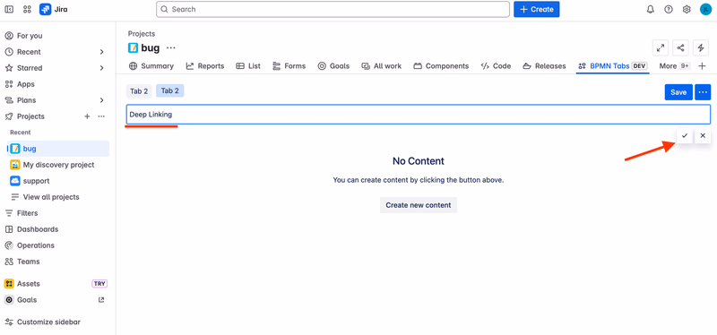Open For you in the sidebar
The image size is (717, 335).
coord(30,36)
